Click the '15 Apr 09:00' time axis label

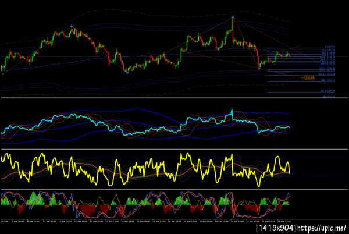point(143,222)
